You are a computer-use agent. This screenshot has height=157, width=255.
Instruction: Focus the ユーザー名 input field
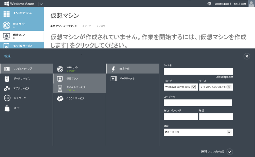(x=198, y=103)
